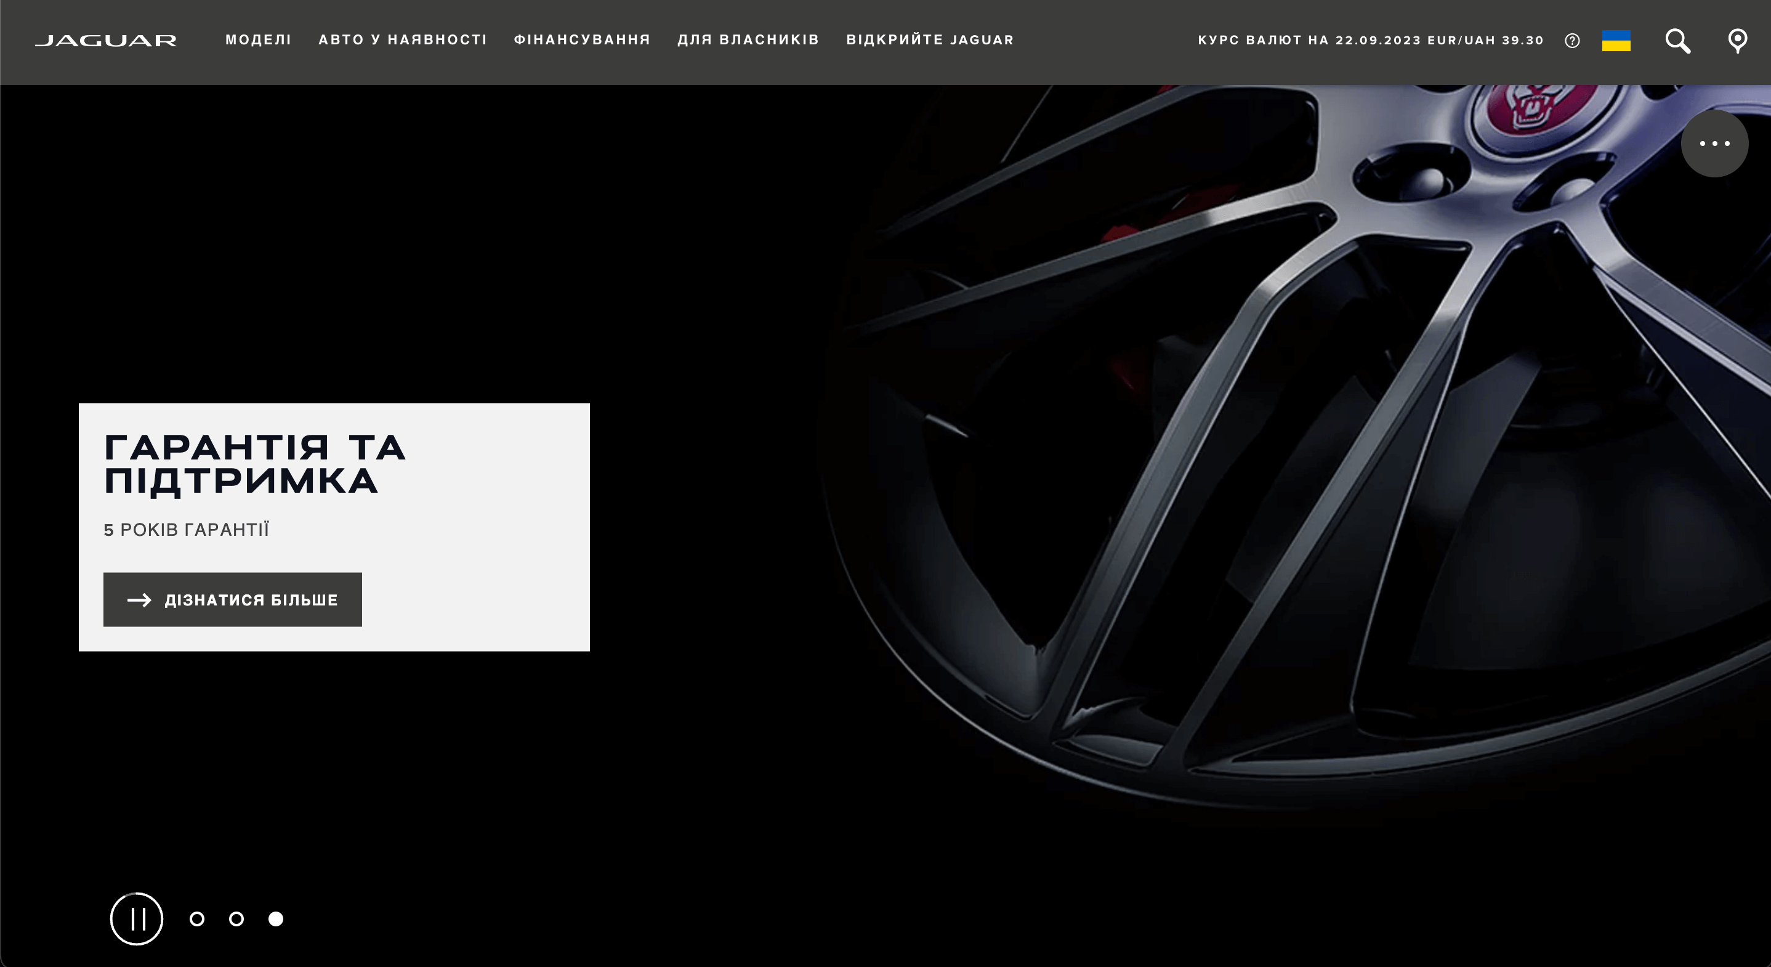1771x967 pixels.
Task: Open the Авто у наявності menu item
Action: tap(403, 40)
